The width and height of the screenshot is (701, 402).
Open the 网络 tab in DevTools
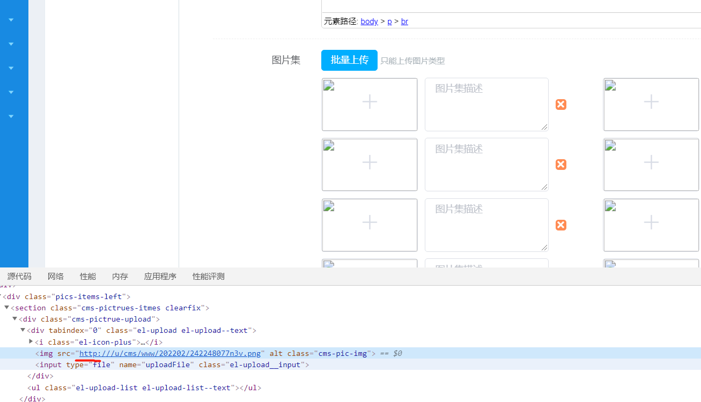(x=56, y=277)
